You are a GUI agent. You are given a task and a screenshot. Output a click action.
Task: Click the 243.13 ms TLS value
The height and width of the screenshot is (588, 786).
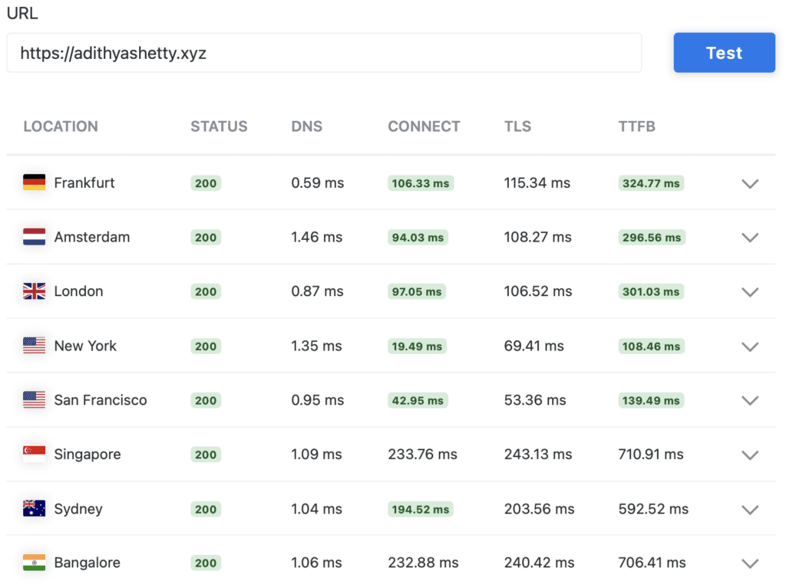click(x=538, y=455)
